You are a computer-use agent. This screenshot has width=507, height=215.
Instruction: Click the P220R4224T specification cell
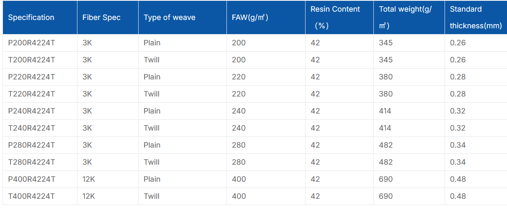[32, 77]
